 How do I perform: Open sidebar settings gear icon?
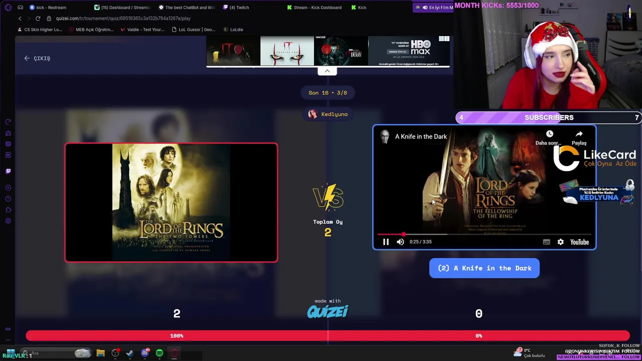8,221
